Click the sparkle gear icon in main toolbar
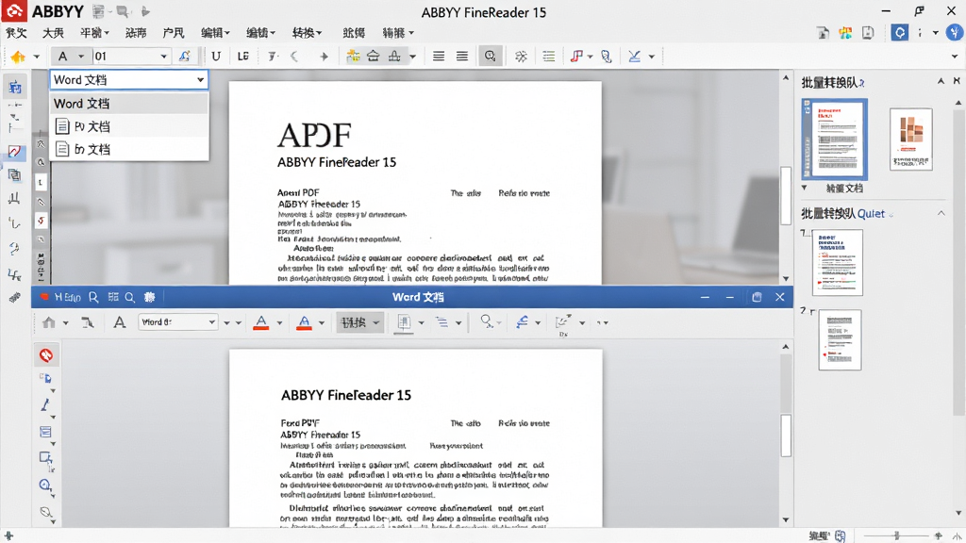The height and width of the screenshot is (543, 966). tap(521, 57)
